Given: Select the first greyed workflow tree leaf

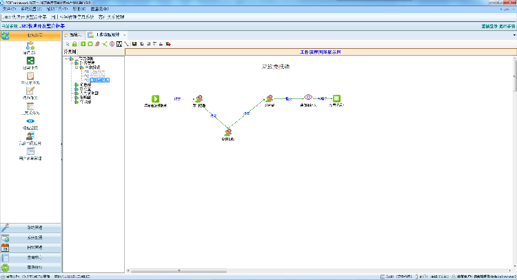Looking at the screenshot, I should click(x=98, y=72).
